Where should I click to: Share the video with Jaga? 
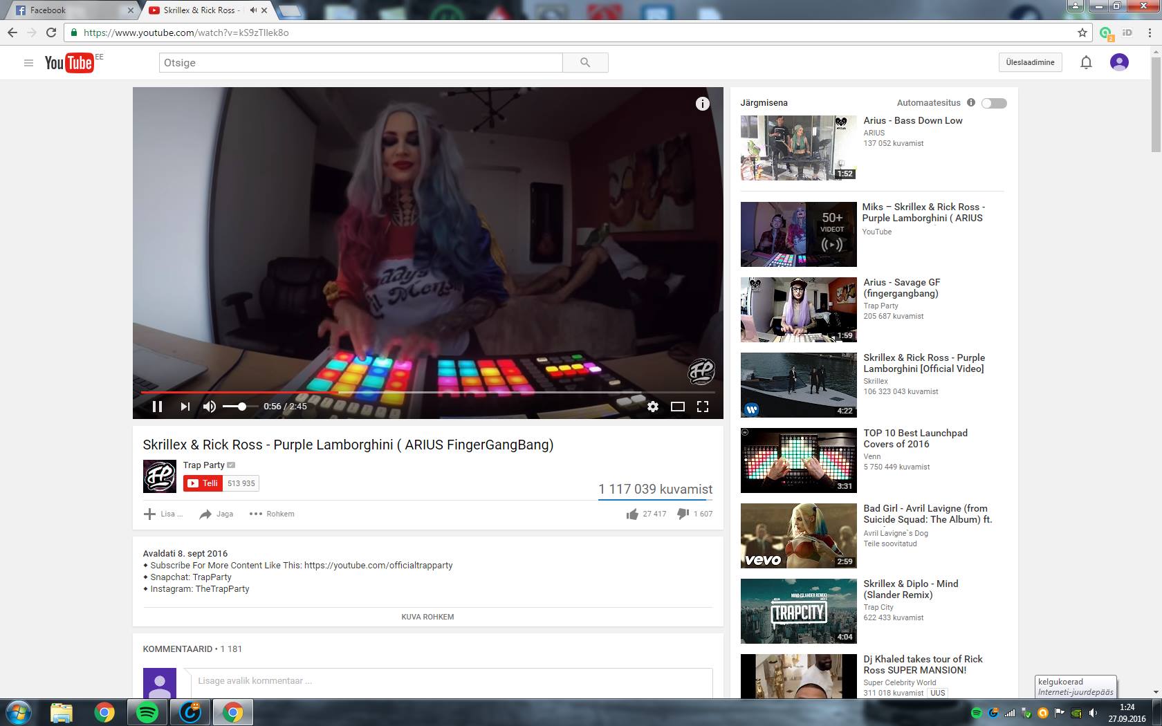(216, 514)
